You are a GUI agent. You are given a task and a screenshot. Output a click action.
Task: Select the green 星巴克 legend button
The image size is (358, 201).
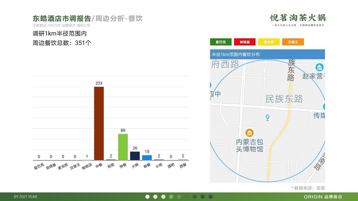coord(220,42)
